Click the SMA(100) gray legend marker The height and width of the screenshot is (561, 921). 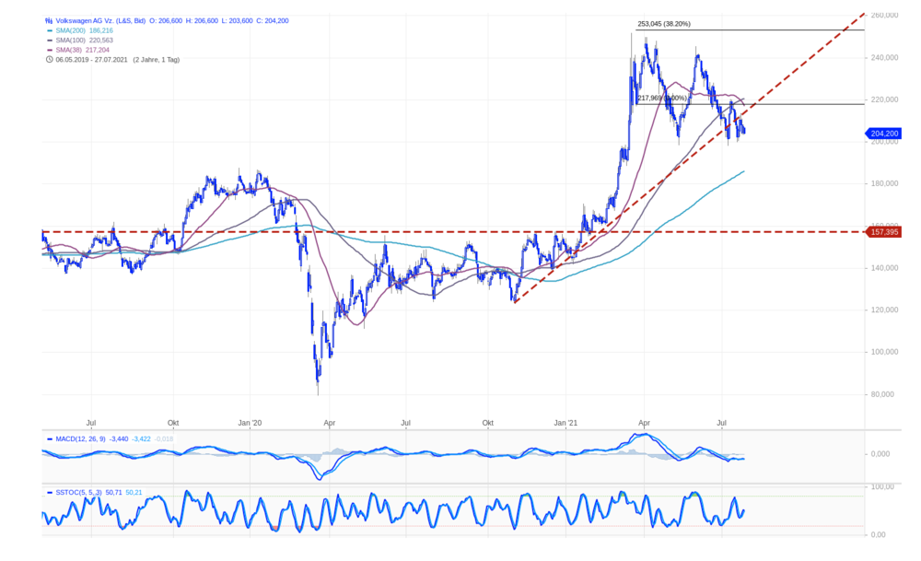tap(50, 41)
